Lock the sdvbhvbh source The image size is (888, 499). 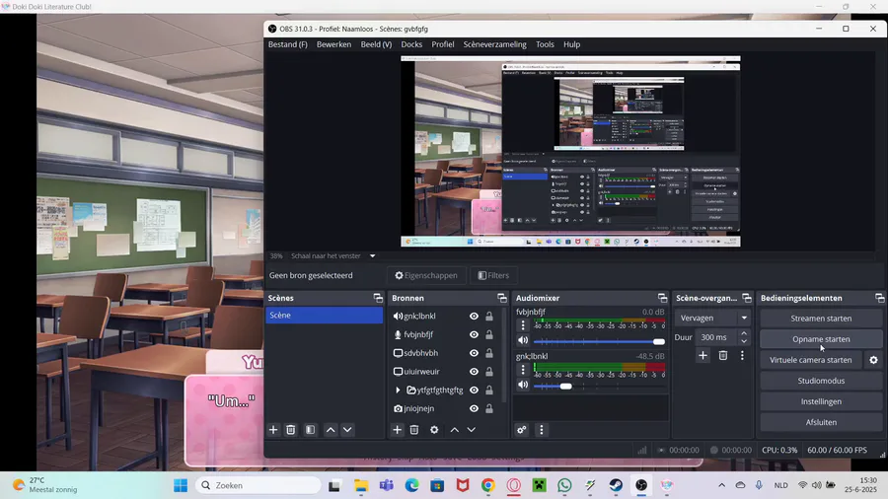click(489, 353)
